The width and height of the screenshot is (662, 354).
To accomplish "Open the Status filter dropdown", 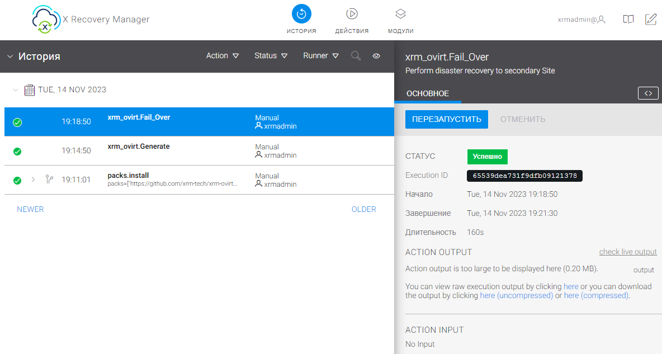I will [271, 56].
